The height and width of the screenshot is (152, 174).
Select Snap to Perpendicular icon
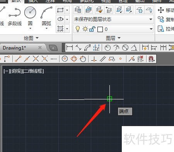click(94, 59)
